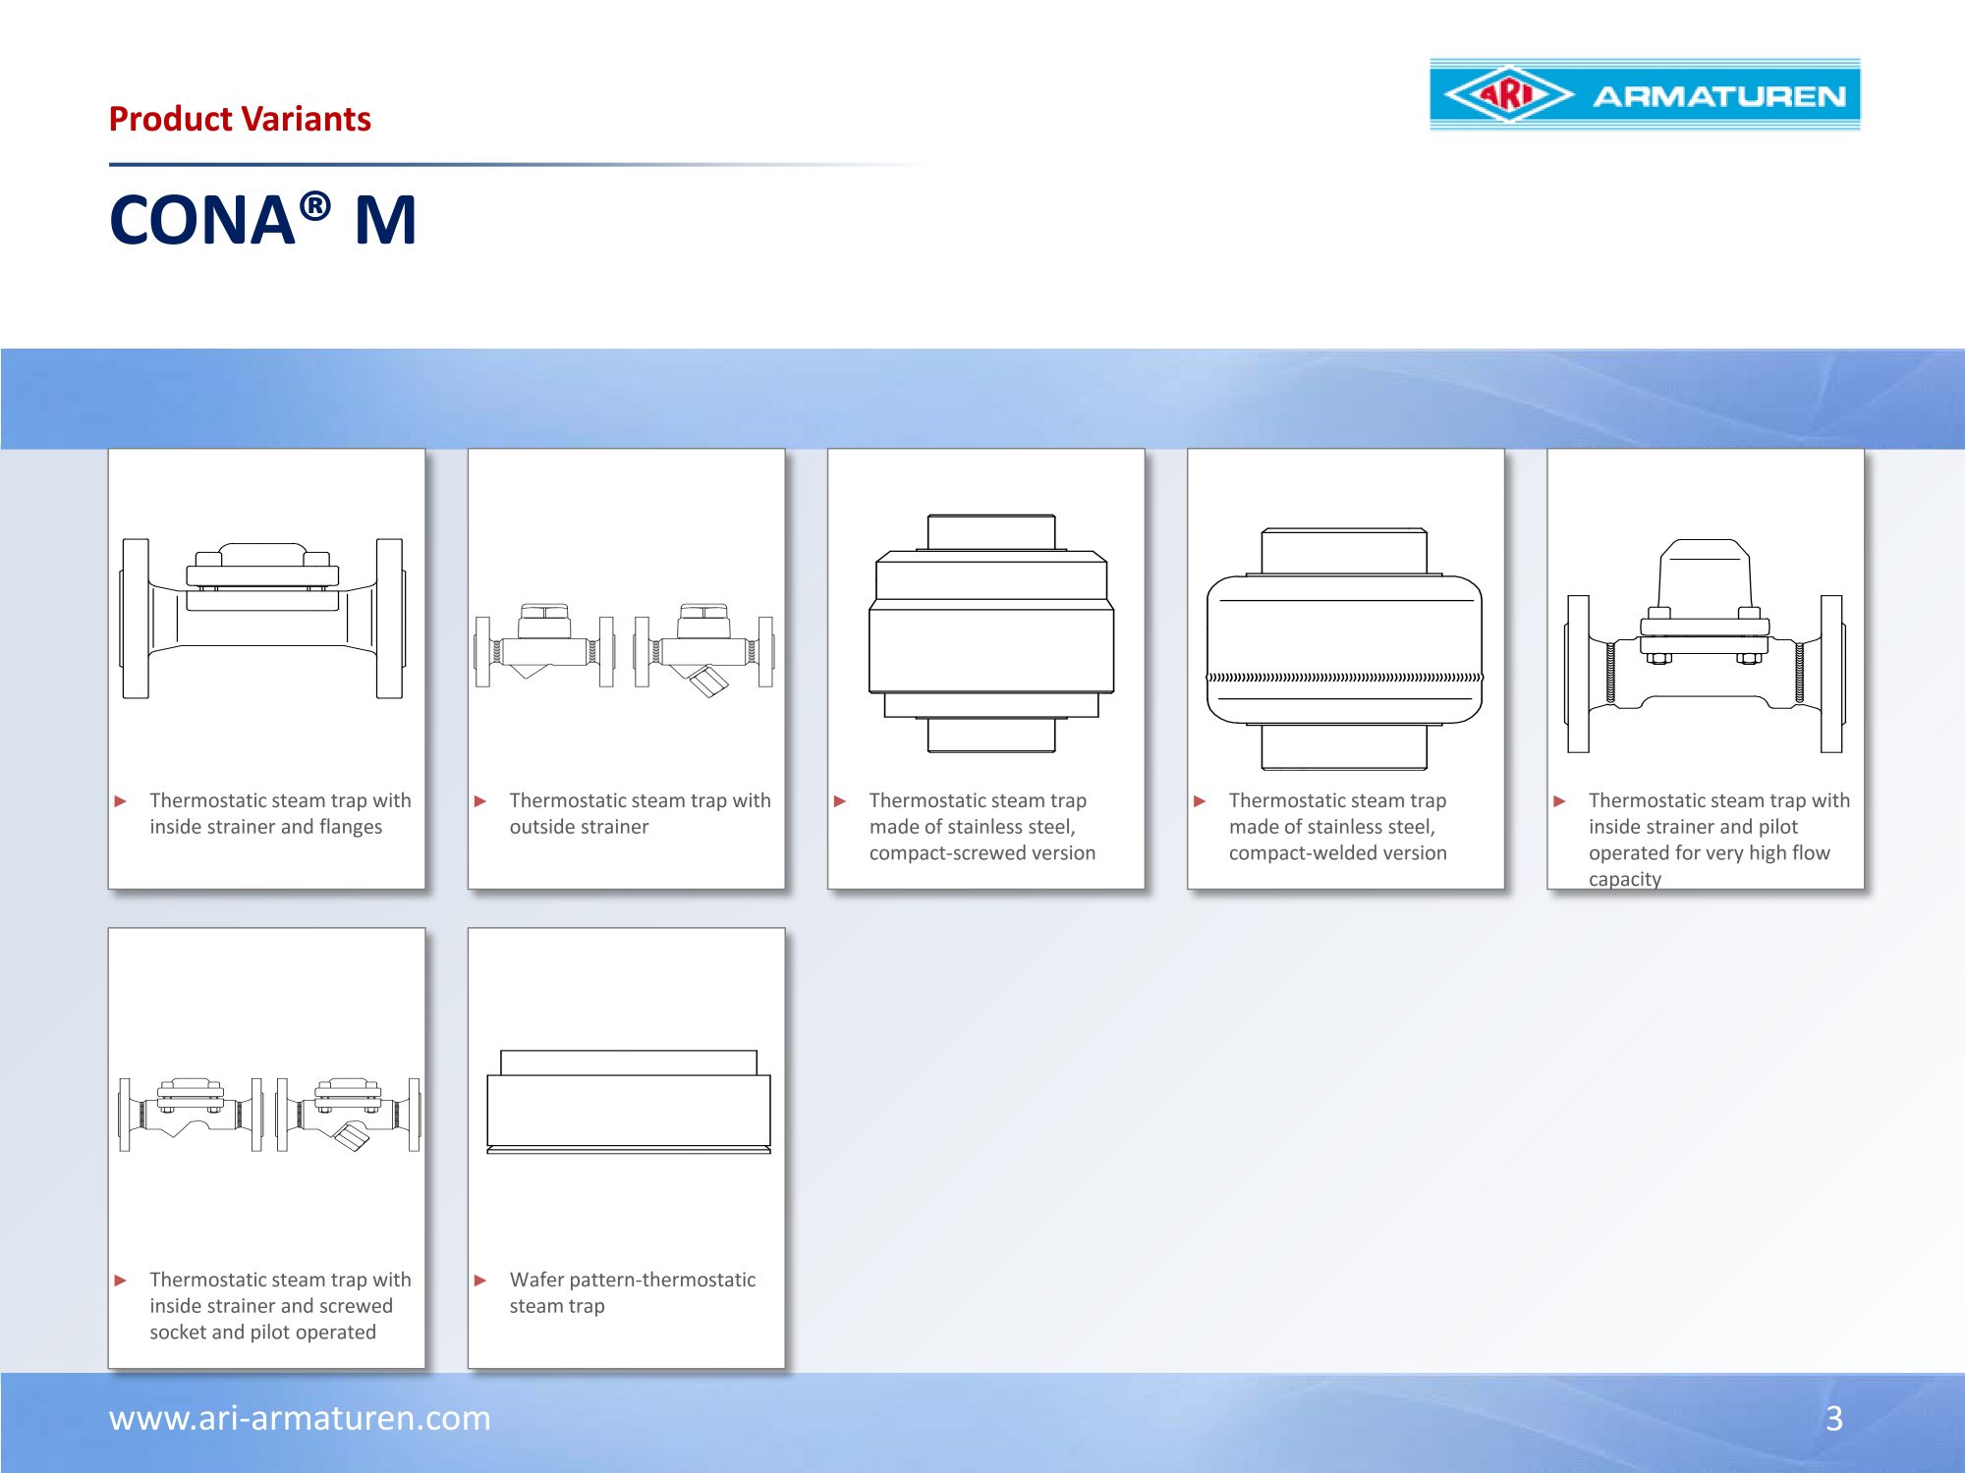Click 'screwed socket and pilot operated' caption
1965x1473 pixels.
(271, 1319)
